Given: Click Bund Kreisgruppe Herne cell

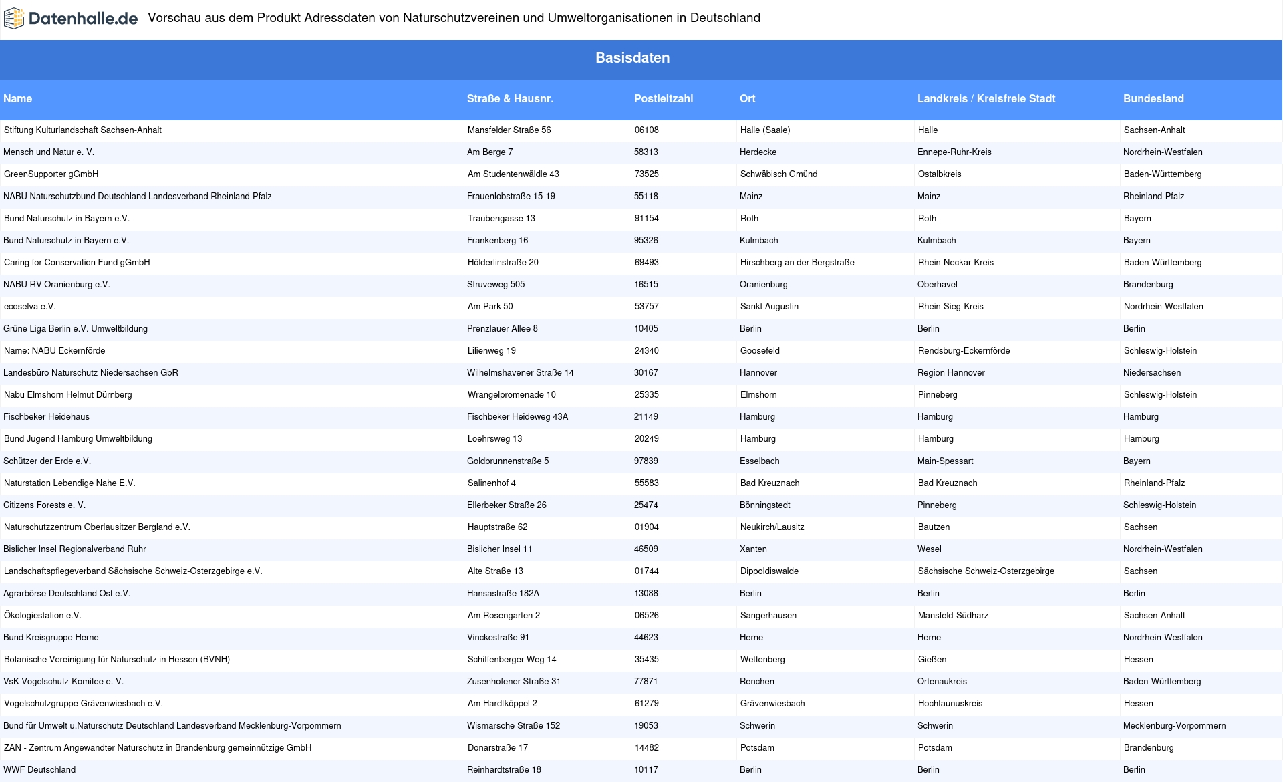Looking at the screenshot, I should 51,638.
